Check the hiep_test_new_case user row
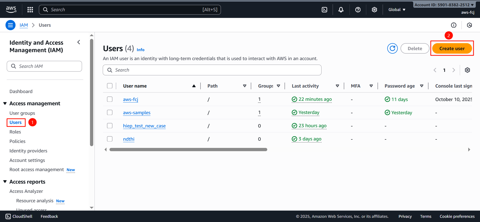Viewport: 480px width, 222px height. pyautogui.click(x=110, y=126)
